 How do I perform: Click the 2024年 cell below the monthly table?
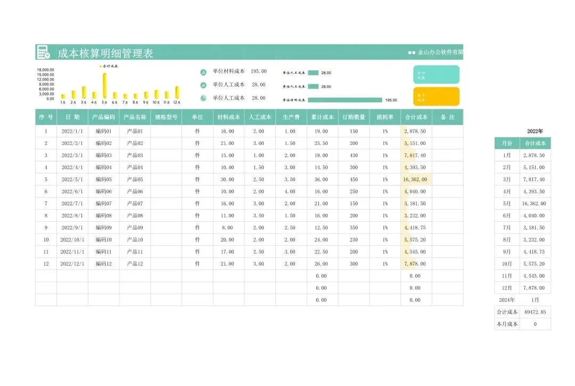[507, 300]
